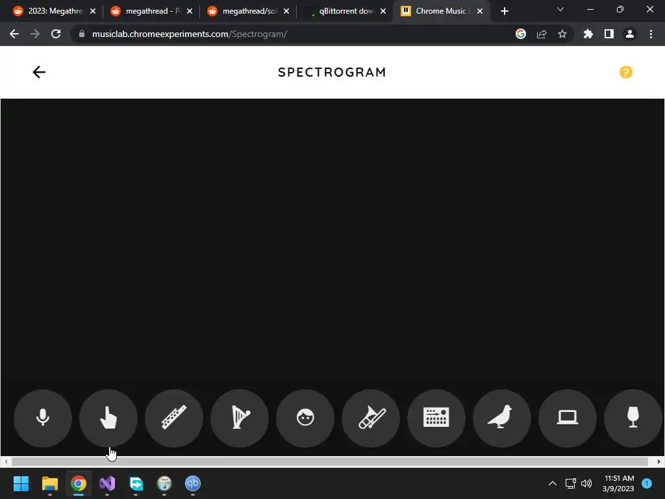Open the Windows Start menu
This screenshot has width=665, height=499.
[21, 483]
